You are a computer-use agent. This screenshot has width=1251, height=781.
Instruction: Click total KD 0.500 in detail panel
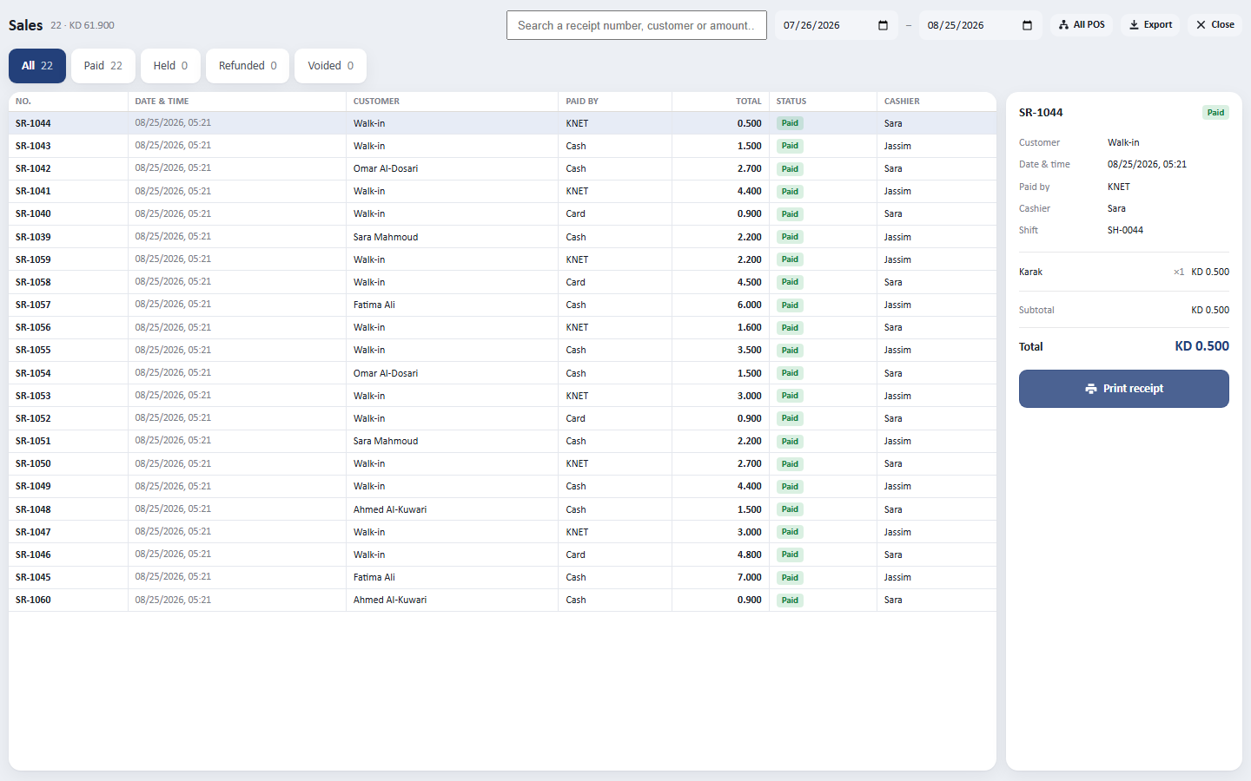(1201, 346)
